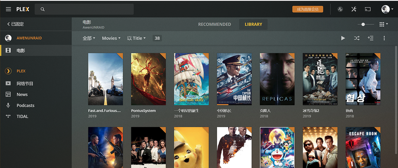Open the 以 Title sort dropdown
This screenshot has height=168, width=398.
pos(137,38)
